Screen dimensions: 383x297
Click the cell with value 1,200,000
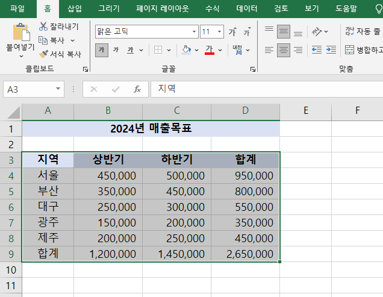108,254
